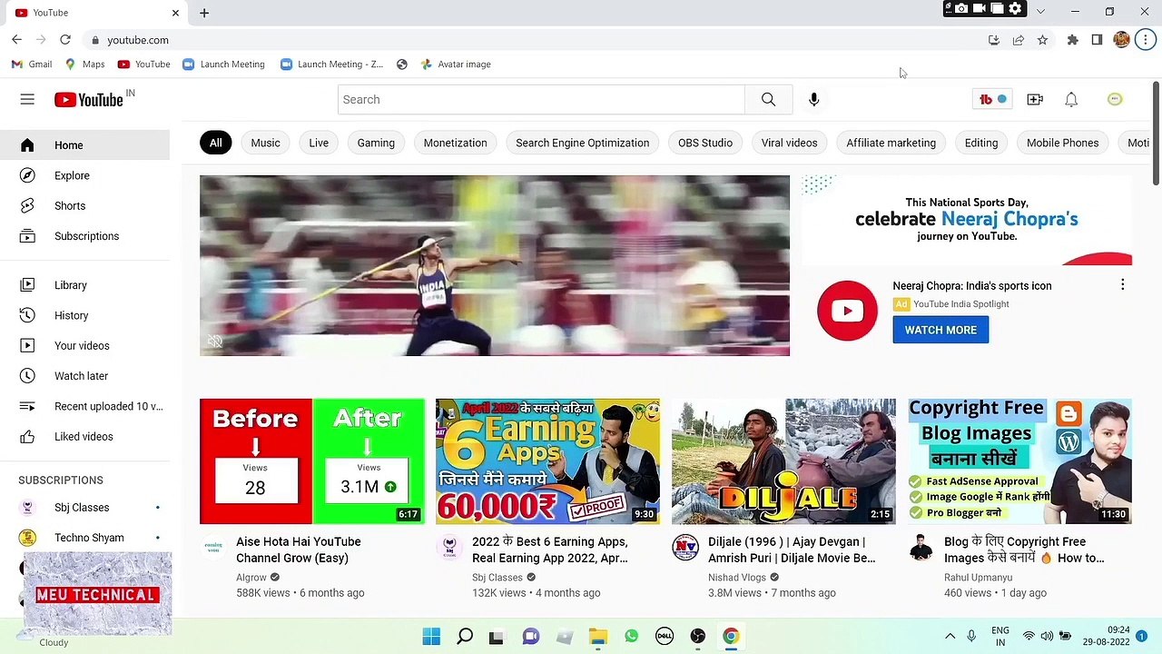This screenshot has width=1162, height=654.
Task: Open Chrome three-dot menu
Action: 1146,40
